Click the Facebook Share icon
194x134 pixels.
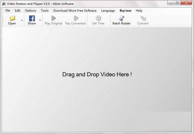coord(32,18)
